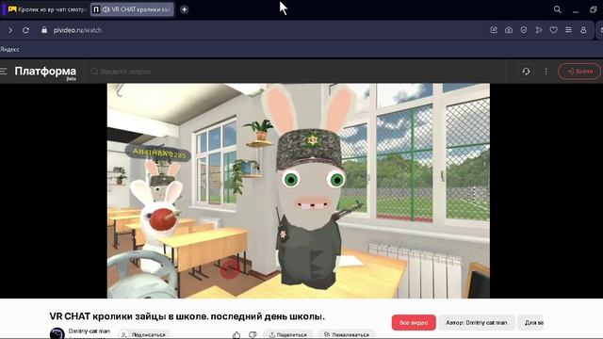
Task: Switch to the 'Кролик из вр чат' tab
Action: [x=47, y=9]
